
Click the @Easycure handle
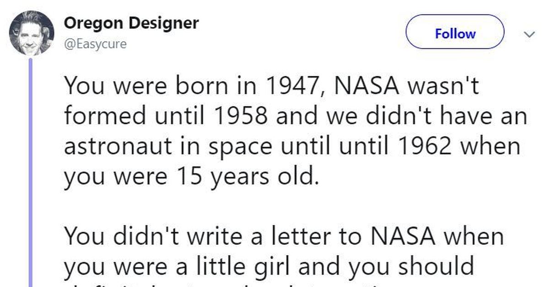coord(95,44)
